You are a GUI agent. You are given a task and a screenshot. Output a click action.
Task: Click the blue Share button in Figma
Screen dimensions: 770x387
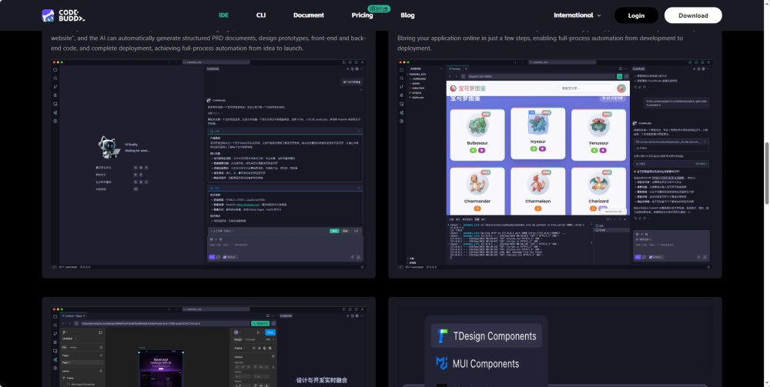(x=270, y=332)
